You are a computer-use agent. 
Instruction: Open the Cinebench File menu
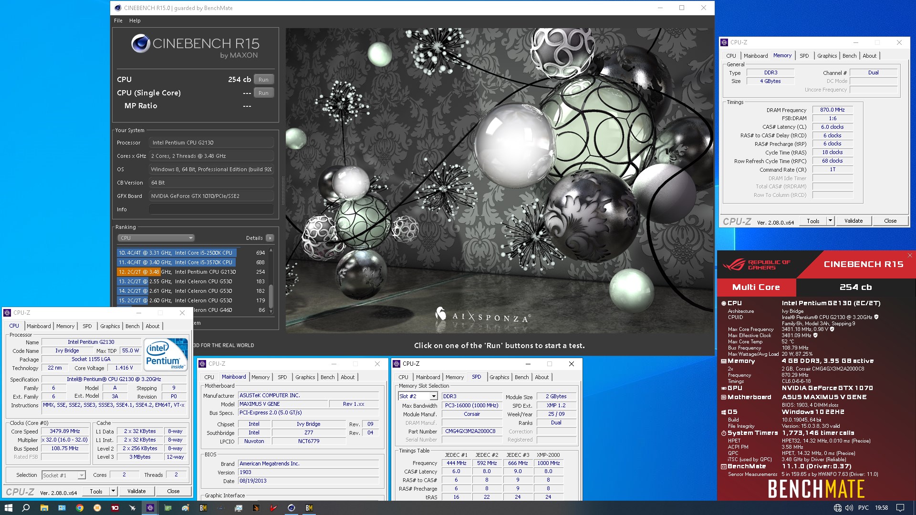pyautogui.click(x=118, y=21)
